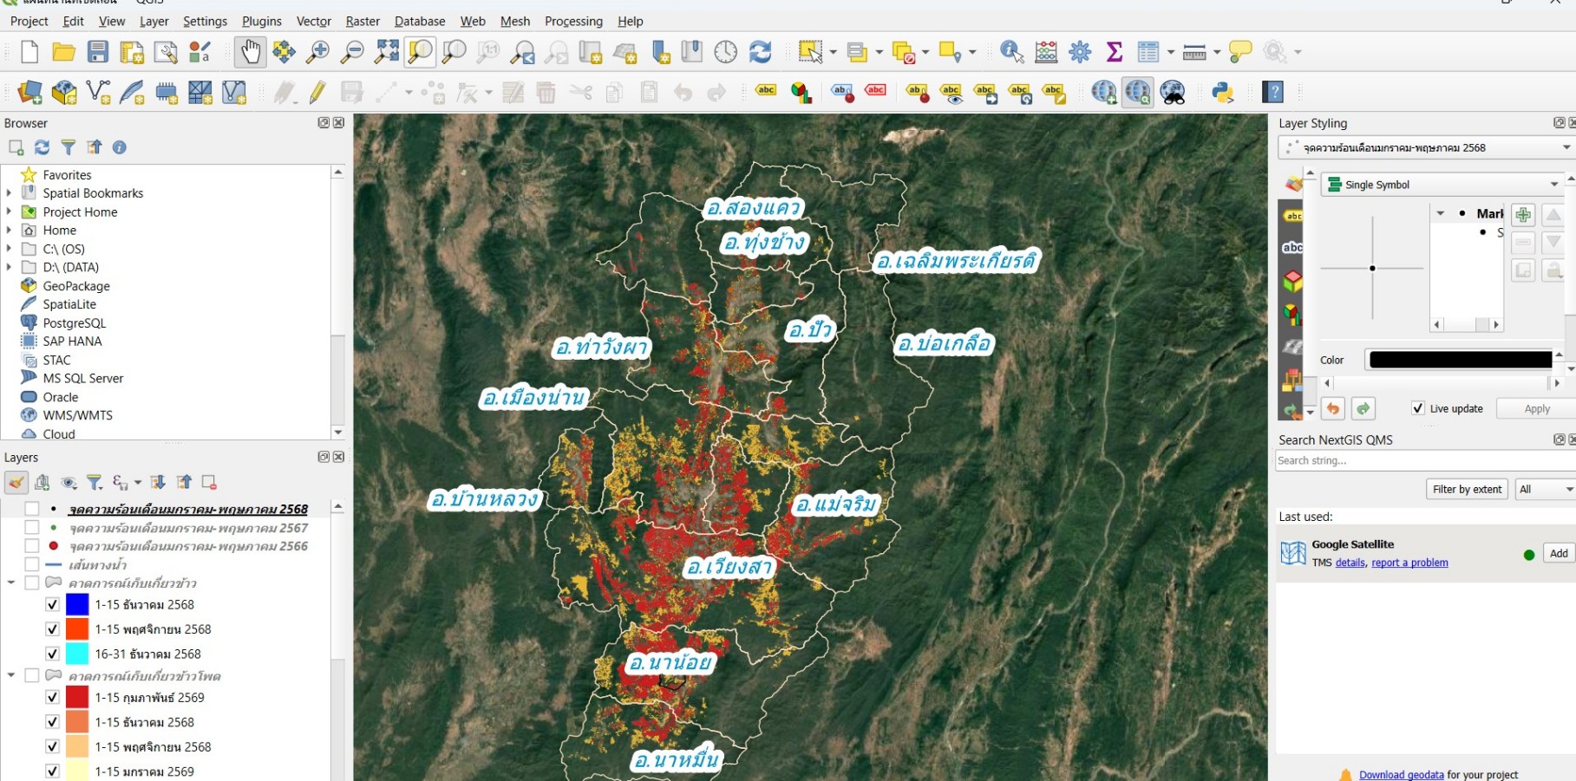Open the Single Symbol renderer dropdown
1576x781 pixels.
1444,185
